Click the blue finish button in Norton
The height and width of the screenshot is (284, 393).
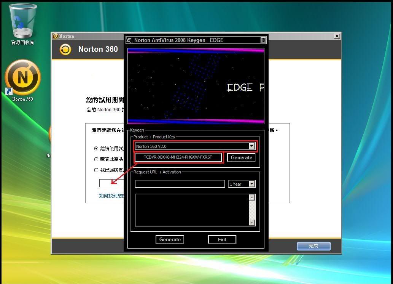pos(313,246)
